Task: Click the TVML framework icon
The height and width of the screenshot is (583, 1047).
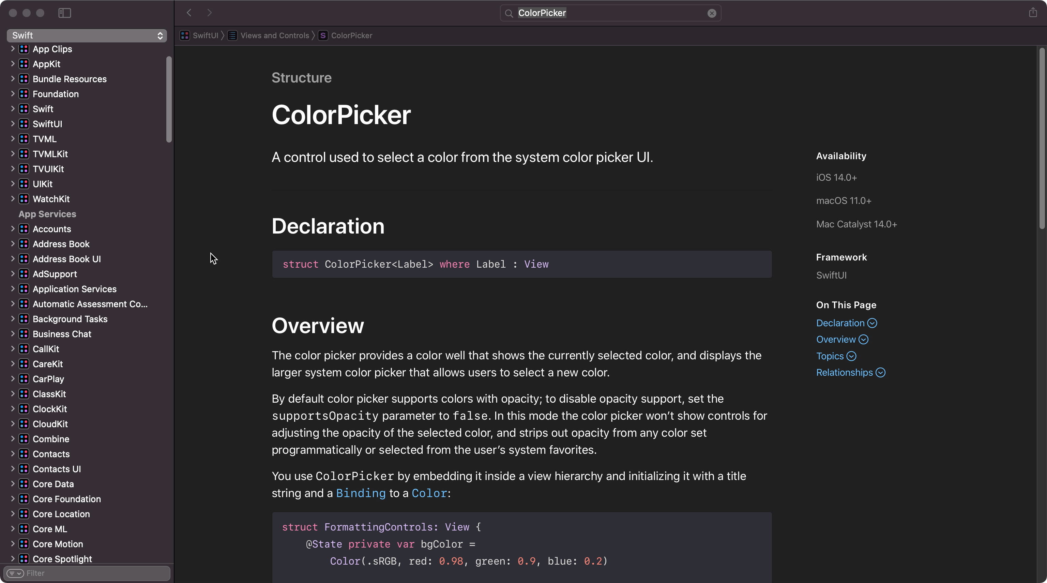Action: coord(24,139)
